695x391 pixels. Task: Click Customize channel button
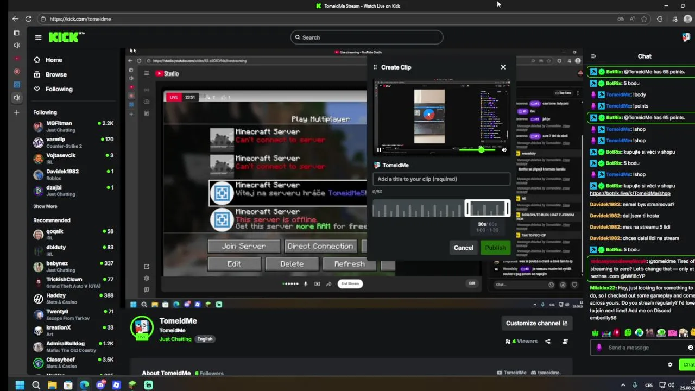[537, 323]
